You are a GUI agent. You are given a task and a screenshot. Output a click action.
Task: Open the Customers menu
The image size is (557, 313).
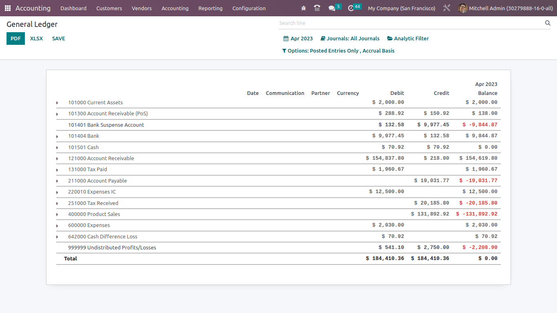coord(109,8)
